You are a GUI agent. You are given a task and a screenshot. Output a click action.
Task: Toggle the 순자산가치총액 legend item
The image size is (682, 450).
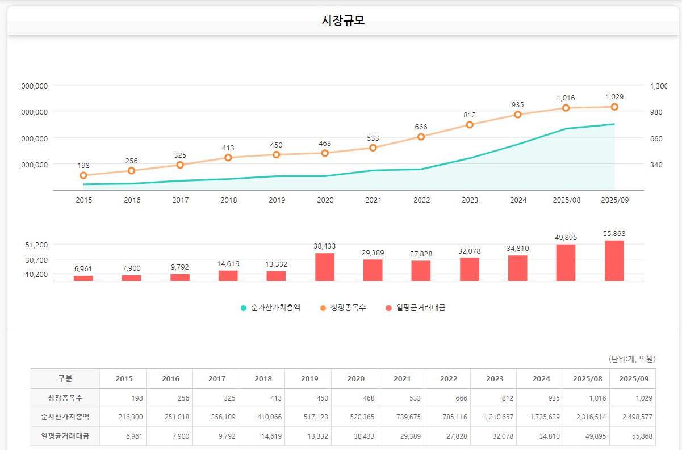click(x=270, y=308)
